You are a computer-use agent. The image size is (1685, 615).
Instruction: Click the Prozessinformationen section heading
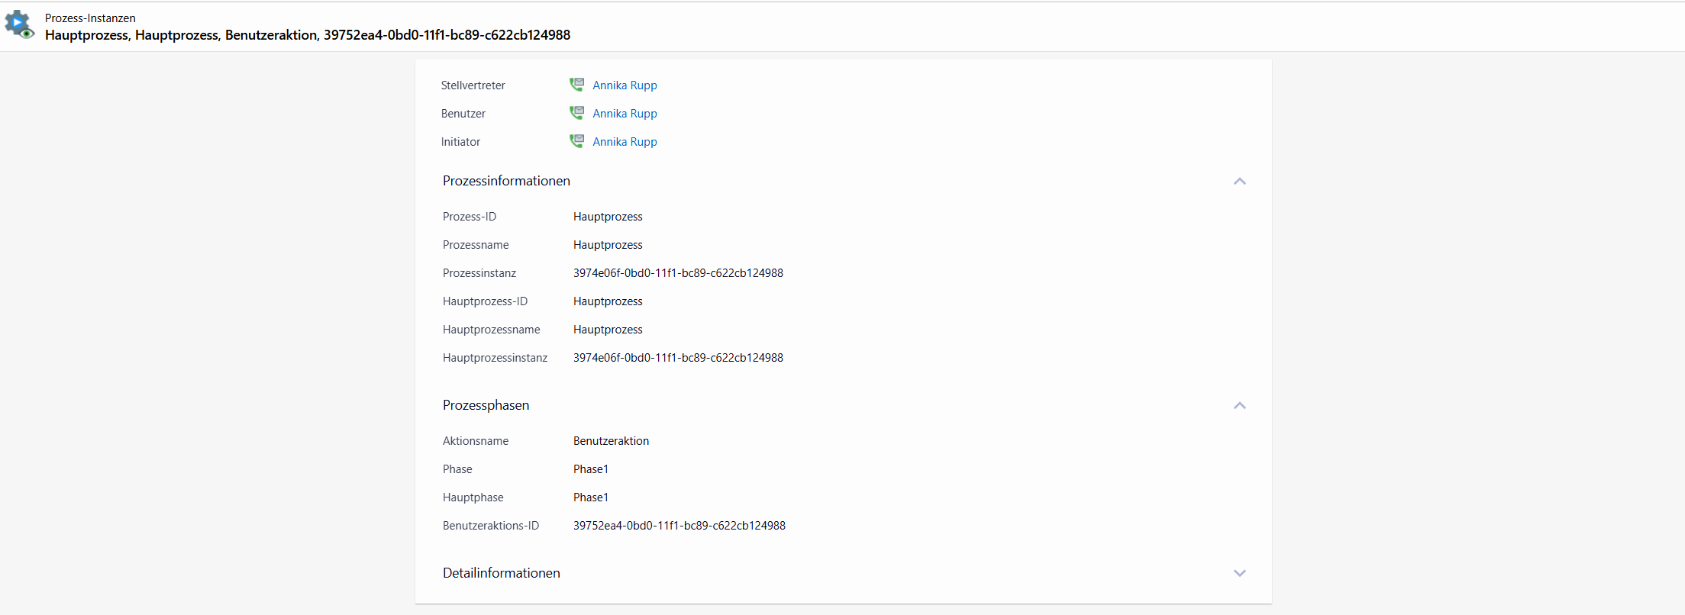click(506, 181)
